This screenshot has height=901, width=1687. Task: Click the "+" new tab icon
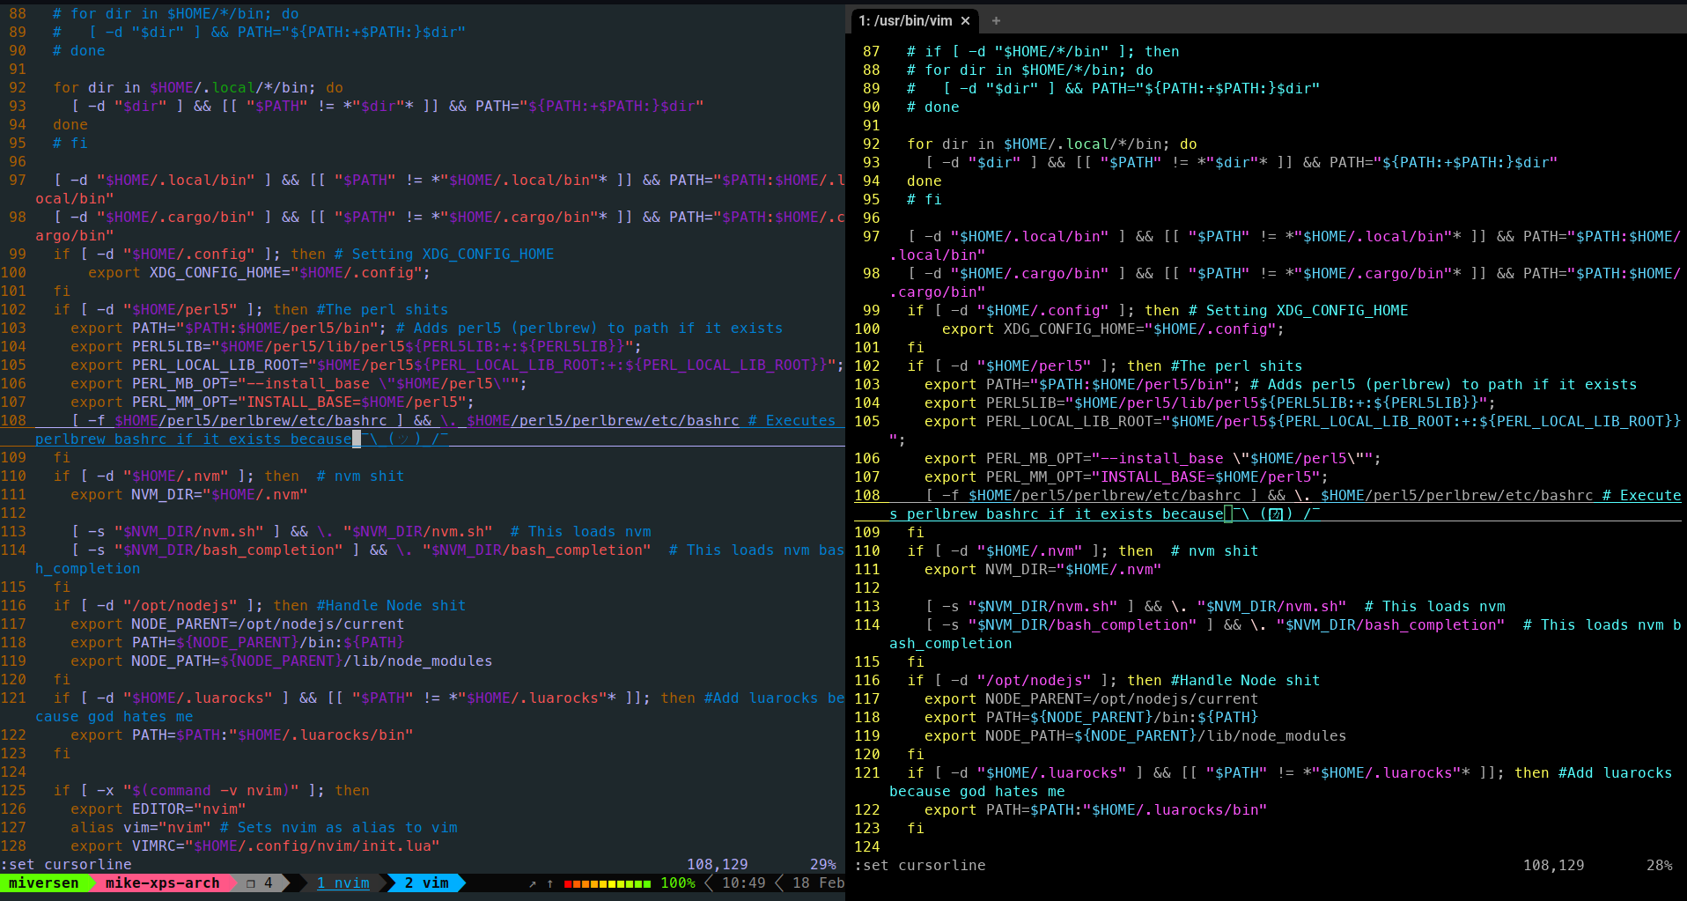[995, 20]
